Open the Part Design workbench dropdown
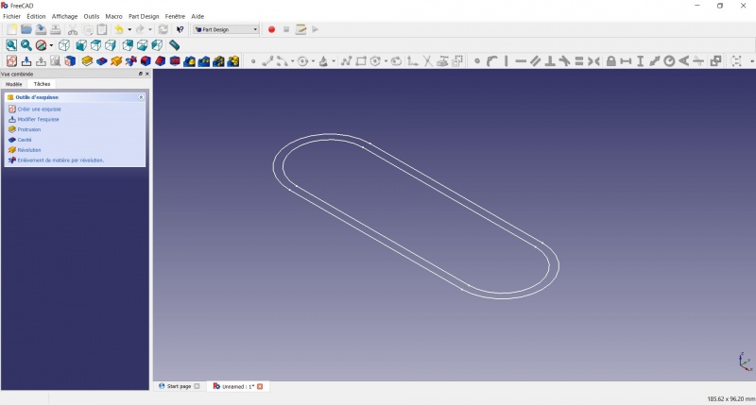Image resolution: width=756 pixels, height=405 pixels. 226,29
